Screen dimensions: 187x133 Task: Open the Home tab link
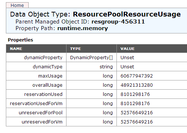(x=17, y=6)
